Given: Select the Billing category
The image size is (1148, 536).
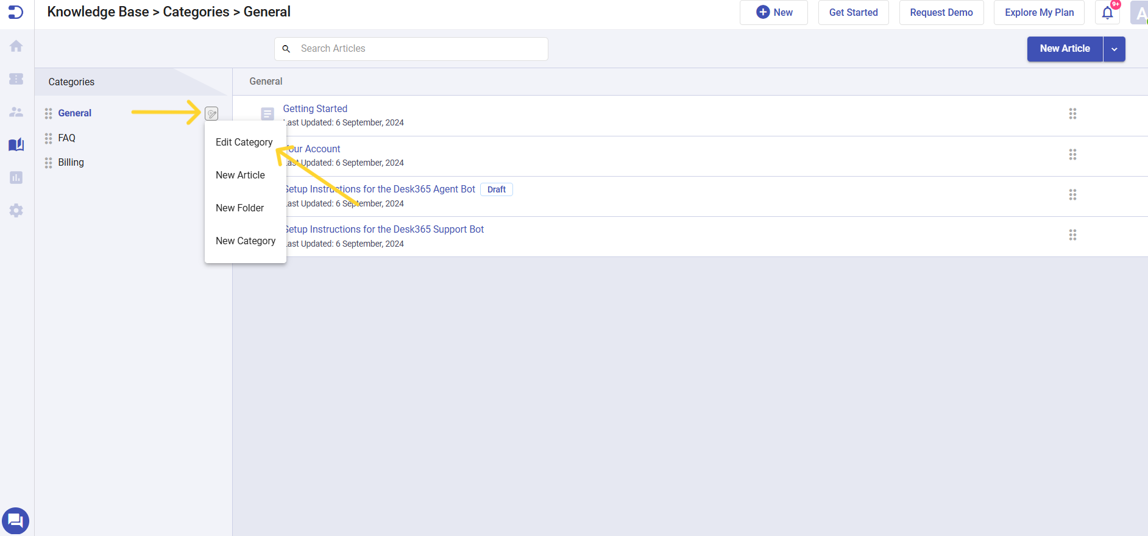Looking at the screenshot, I should (x=71, y=163).
